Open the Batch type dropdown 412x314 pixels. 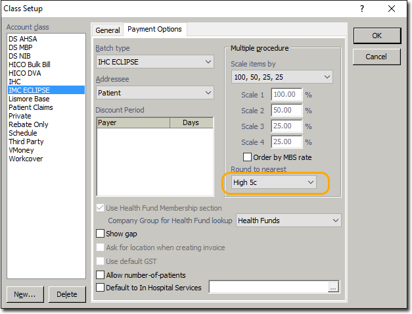pyautogui.click(x=154, y=62)
